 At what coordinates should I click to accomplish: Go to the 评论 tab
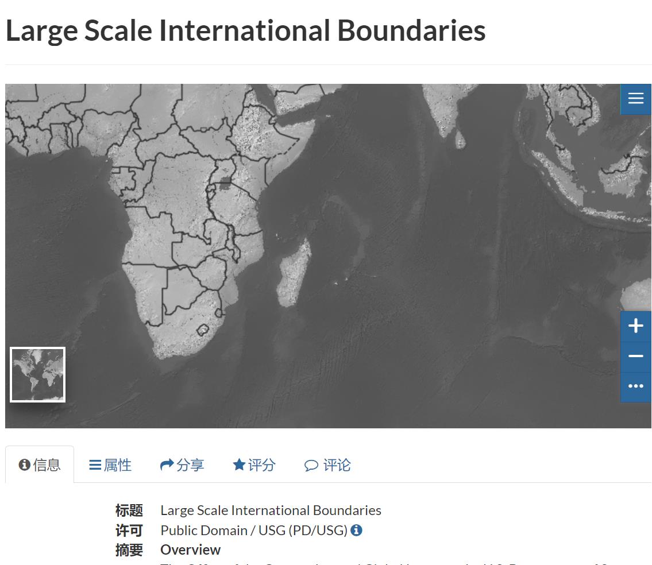327,465
